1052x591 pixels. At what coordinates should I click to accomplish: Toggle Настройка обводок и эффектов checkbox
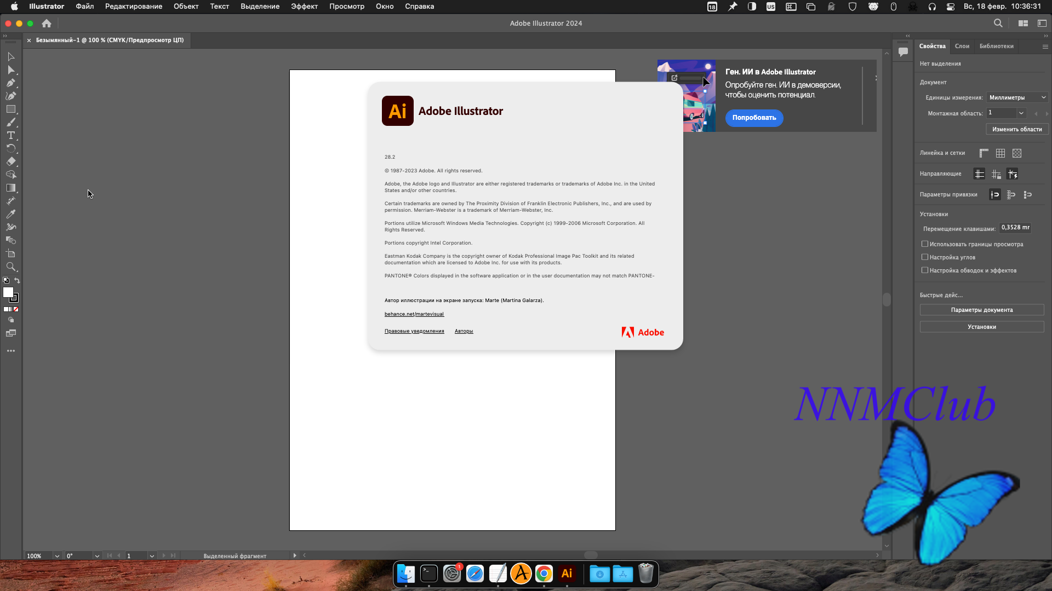click(x=925, y=270)
